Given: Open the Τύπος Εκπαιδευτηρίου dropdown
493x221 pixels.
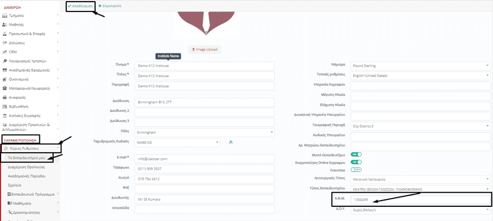Looking at the screenshot, I should [420, 189].
